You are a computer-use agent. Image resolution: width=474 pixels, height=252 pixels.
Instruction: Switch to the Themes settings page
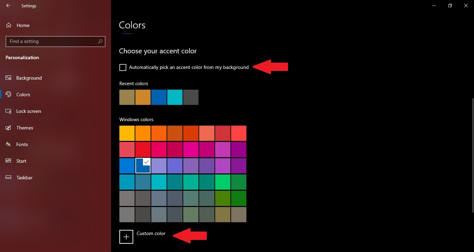(25, 128)
